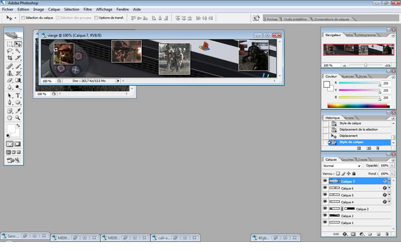Select the Pen tool
401x251 pixels.
[10, 102]
